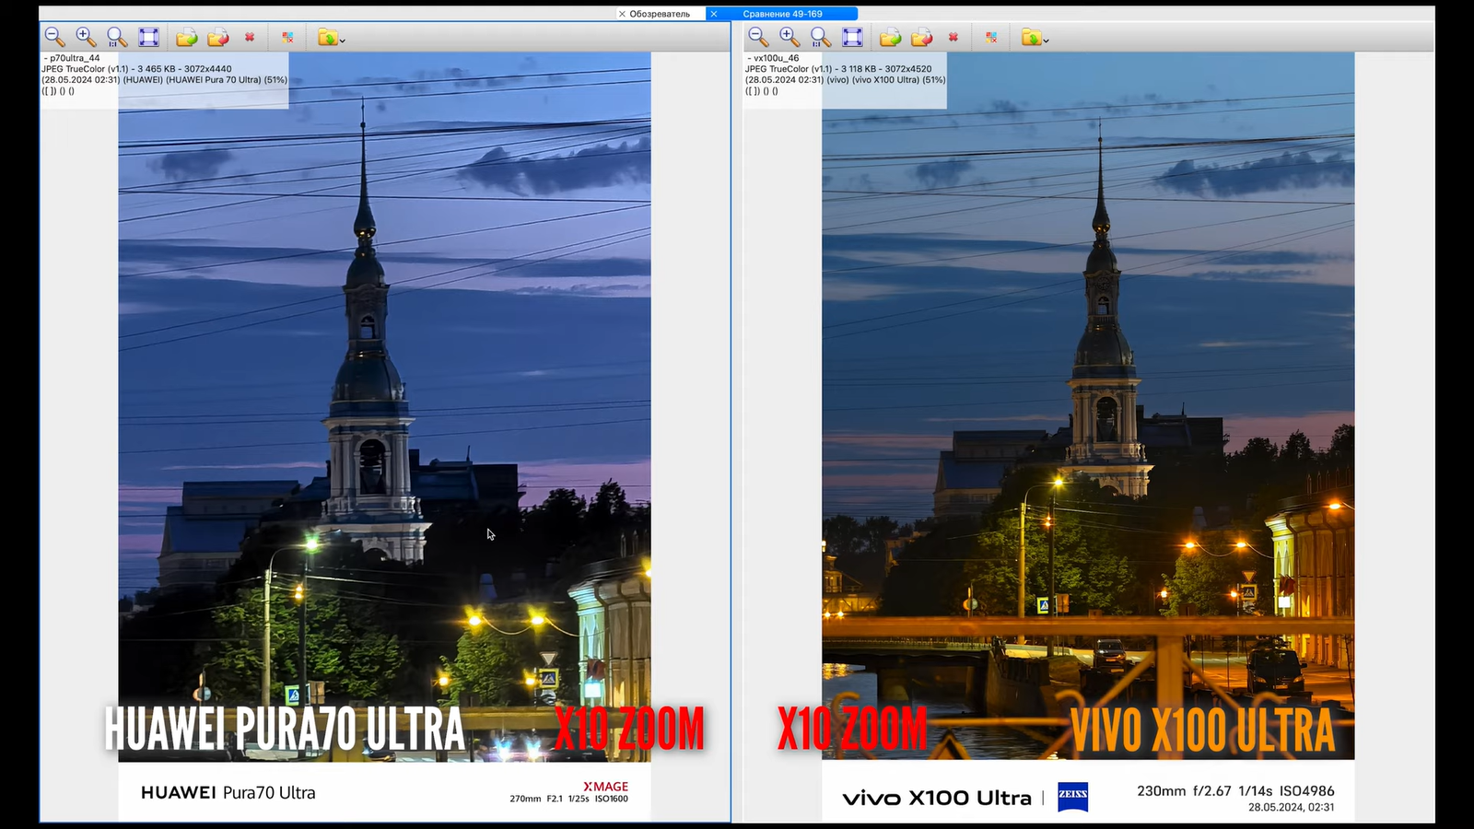Fit left image to window
The height and width of the screenshot is (829, 1474).
tap(148, 37)
